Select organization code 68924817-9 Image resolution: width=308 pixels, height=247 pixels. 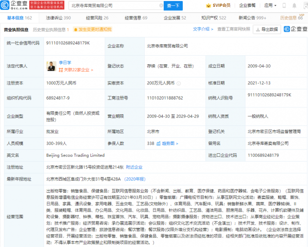(x=58, y=98)
